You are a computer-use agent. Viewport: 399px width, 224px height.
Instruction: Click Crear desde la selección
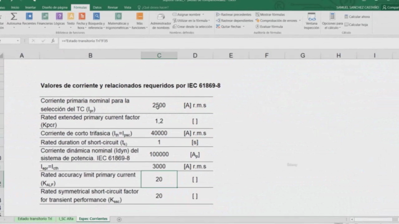[x=193, y=26]
